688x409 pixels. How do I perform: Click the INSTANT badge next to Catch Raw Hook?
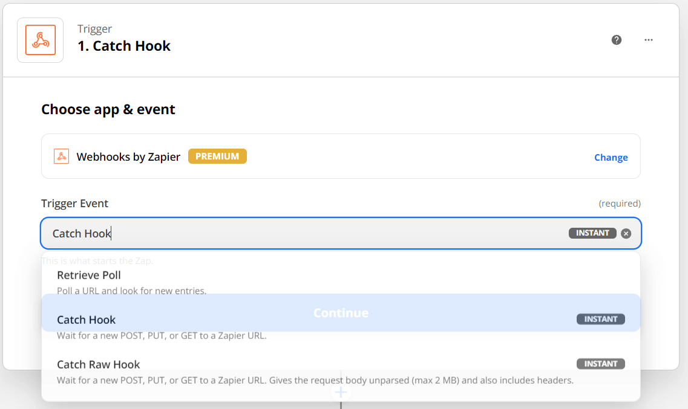pyautogui.click(x=600, y=364)
